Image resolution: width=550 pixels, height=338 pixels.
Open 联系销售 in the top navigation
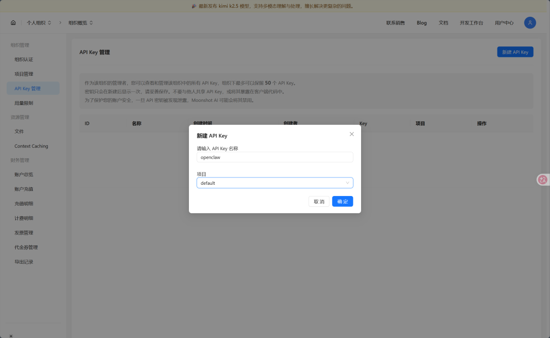(x=395, y=23)
